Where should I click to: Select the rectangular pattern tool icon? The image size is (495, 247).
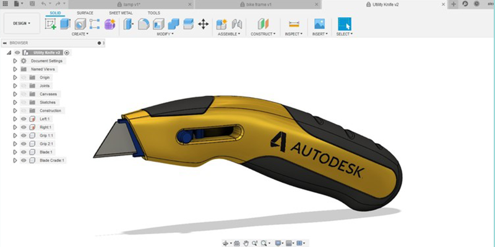pos(95,24)
